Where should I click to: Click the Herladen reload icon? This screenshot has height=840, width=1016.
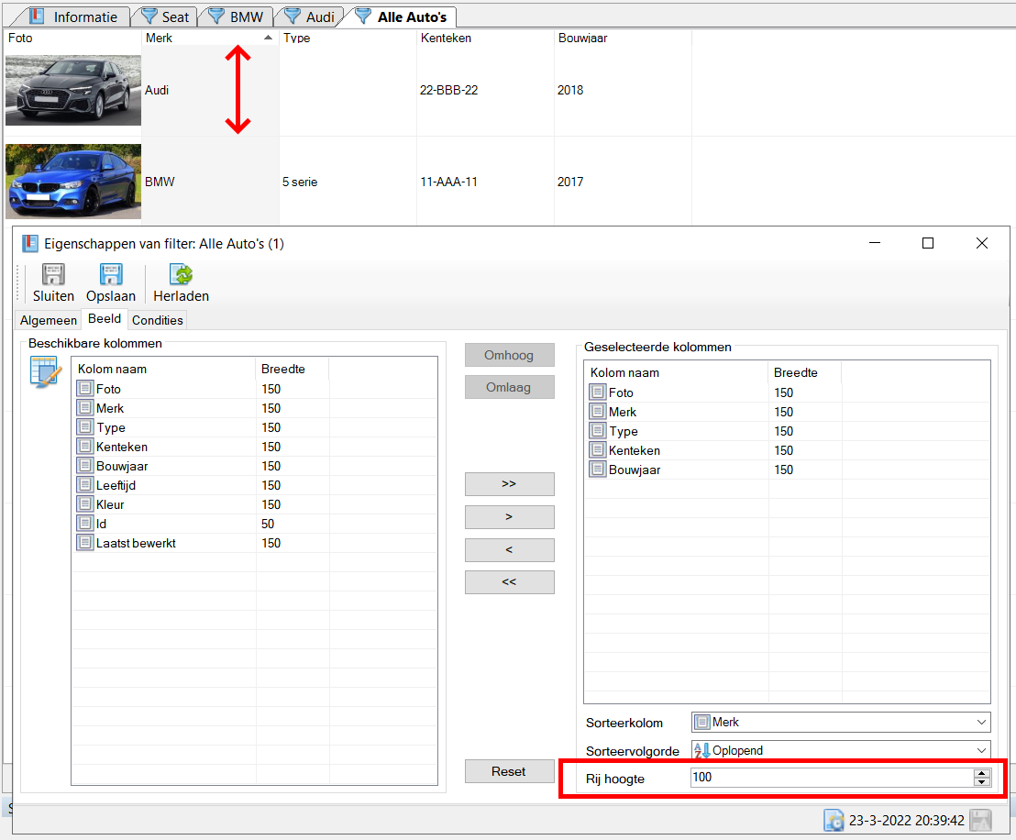pyautogui.click(x=181, y=275)
